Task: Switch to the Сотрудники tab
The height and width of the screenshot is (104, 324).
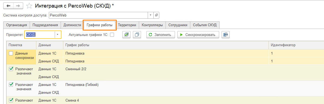Action: point(178,25)
